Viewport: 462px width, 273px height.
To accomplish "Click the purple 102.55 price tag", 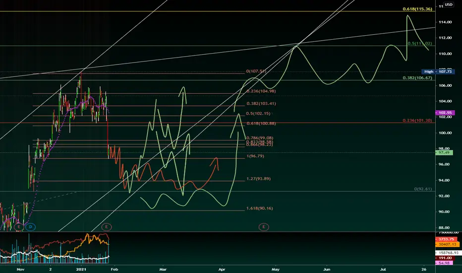I will tap(445, 113).
